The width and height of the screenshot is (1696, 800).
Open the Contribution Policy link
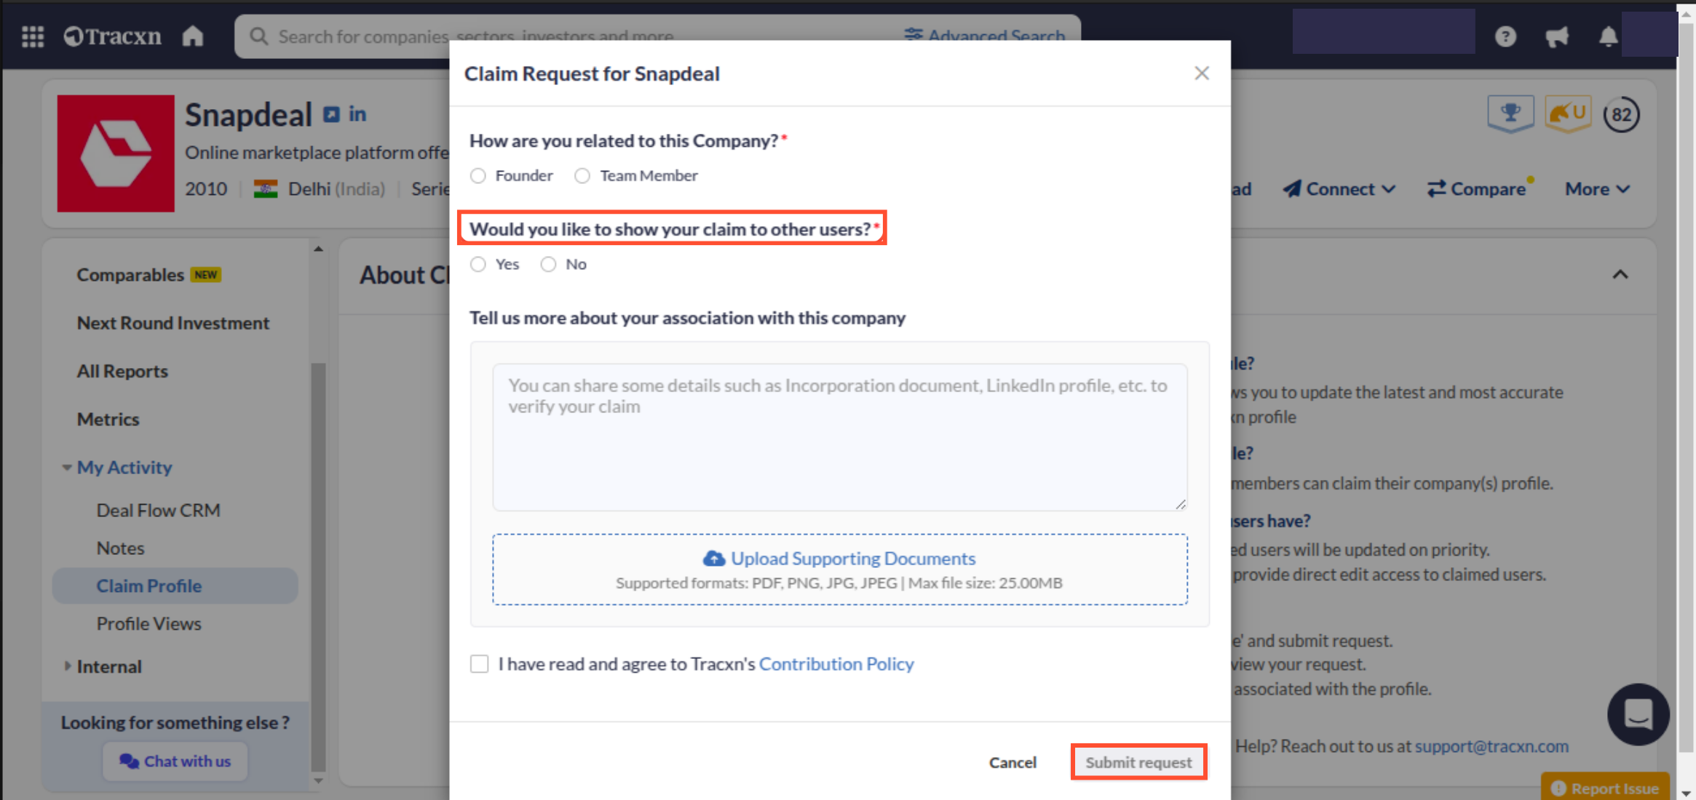click(836, 664)
